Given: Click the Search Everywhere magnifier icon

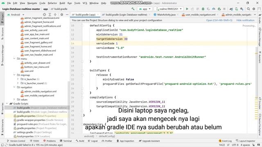Looking at the screenshot, I should coord(248,9).
